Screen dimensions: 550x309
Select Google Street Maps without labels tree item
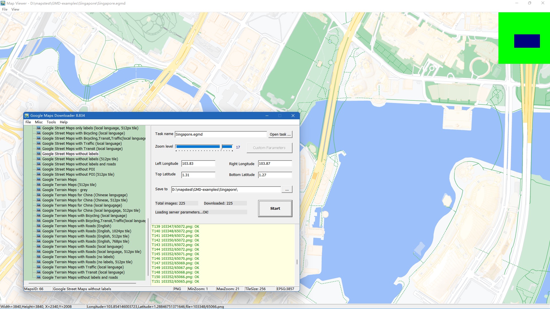[x=70, y=154]
